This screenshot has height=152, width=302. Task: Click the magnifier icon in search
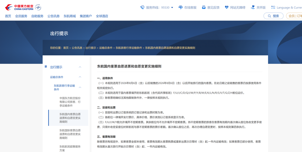(269, 16)
